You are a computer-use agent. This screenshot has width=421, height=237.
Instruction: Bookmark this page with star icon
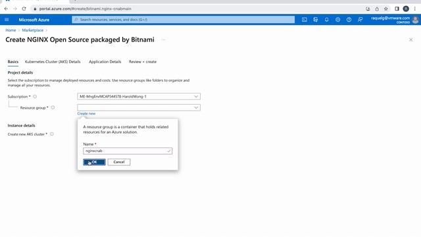[x=386, y=9]
